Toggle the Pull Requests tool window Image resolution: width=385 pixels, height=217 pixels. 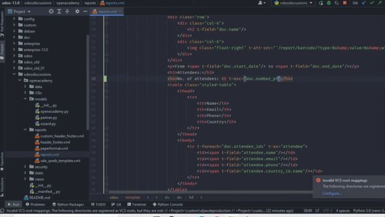pos(2,24)
